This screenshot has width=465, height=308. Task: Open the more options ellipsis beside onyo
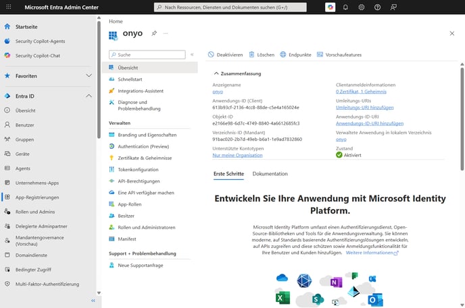coord(166,33)
